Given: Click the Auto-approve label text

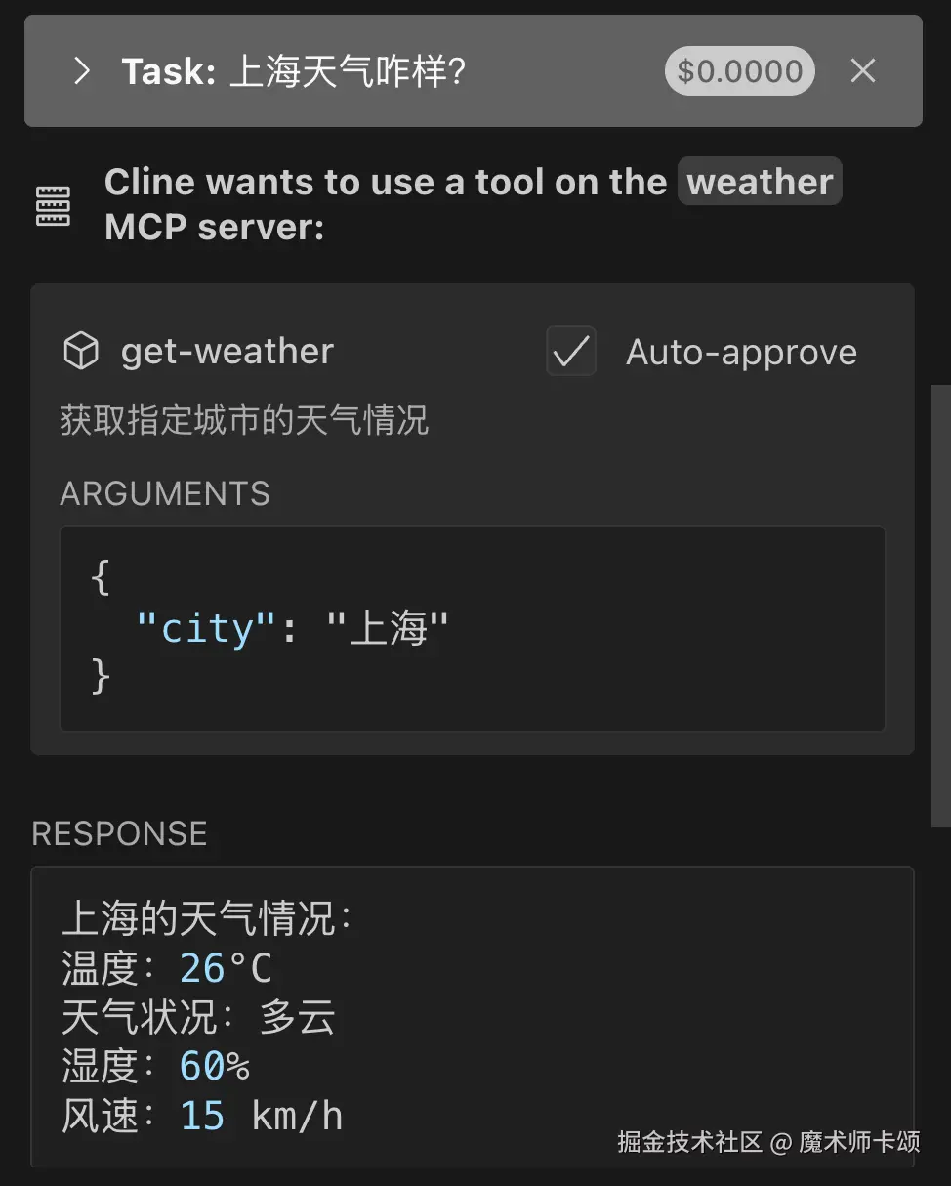Looking at the screenshot, I should tap(741, 352).
